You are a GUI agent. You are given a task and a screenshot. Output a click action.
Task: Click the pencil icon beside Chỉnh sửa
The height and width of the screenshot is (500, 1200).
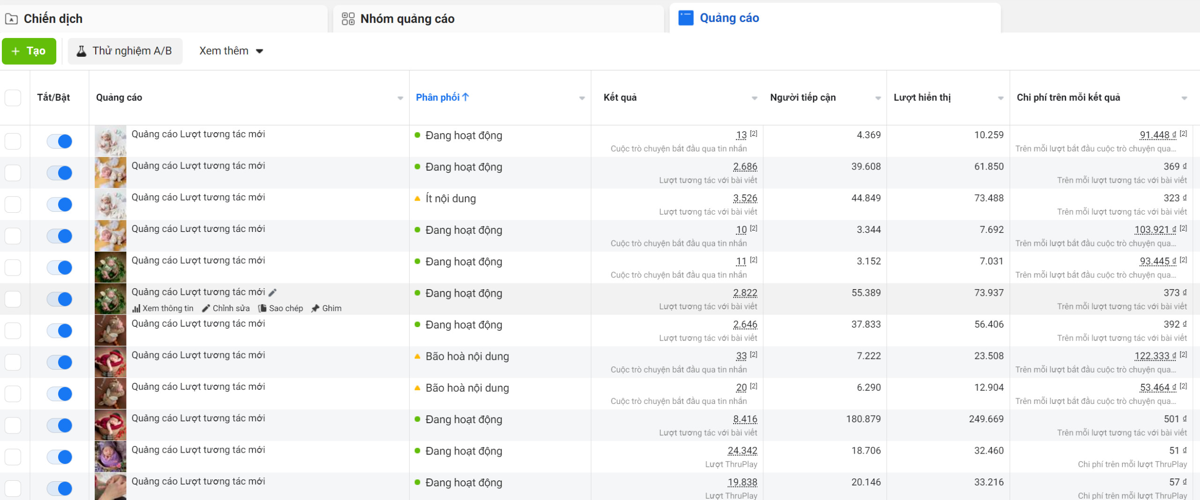tap(206, 308)
